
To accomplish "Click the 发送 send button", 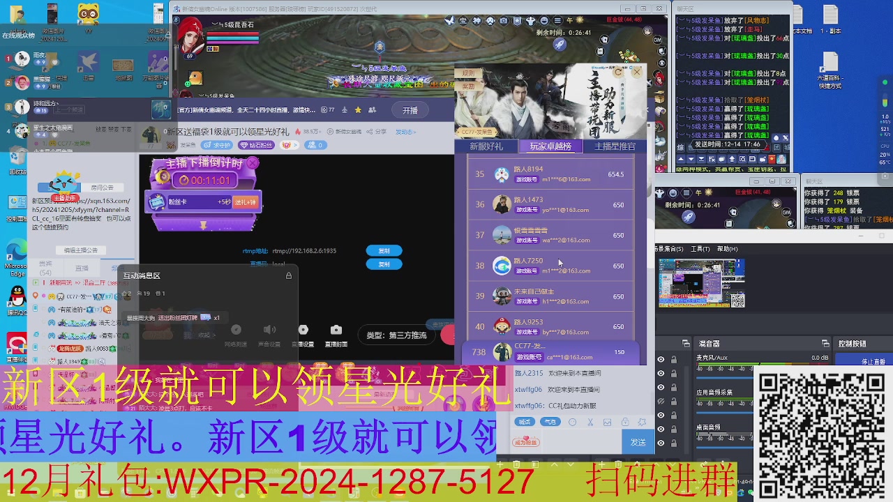I will coord(638,442).
